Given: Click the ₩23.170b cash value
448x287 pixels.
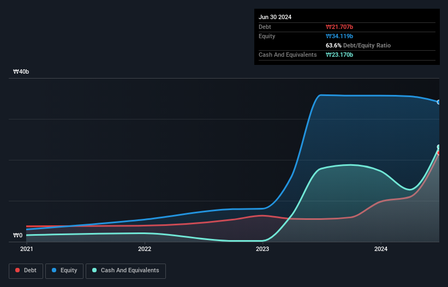Looking at the screenshot, I should [x=339, y=55].
